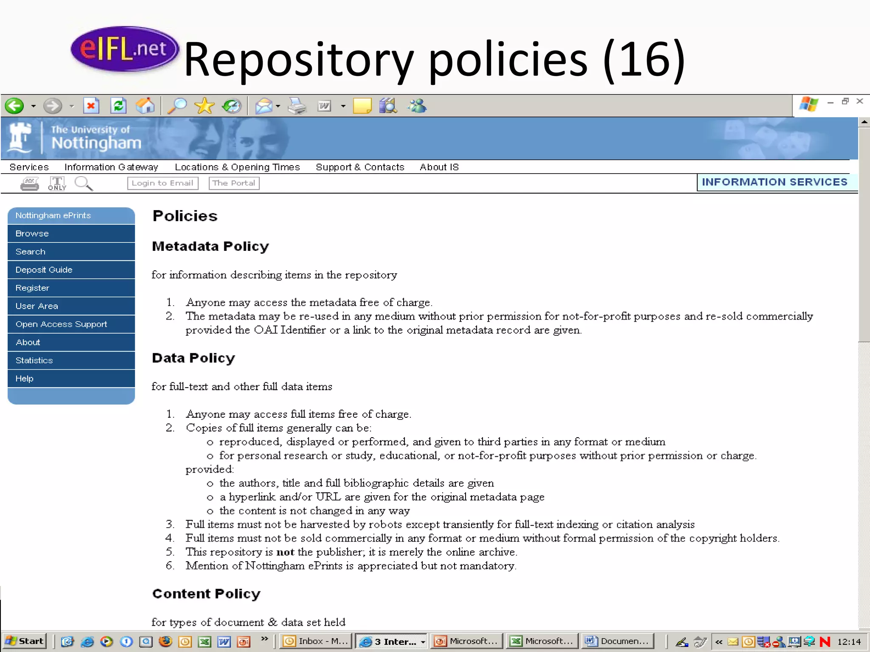Viewport: 870px width, 652px height.
Task: Open Forward button history dropdown arrow
Action: pyautogui.click(x=72, y=106)
